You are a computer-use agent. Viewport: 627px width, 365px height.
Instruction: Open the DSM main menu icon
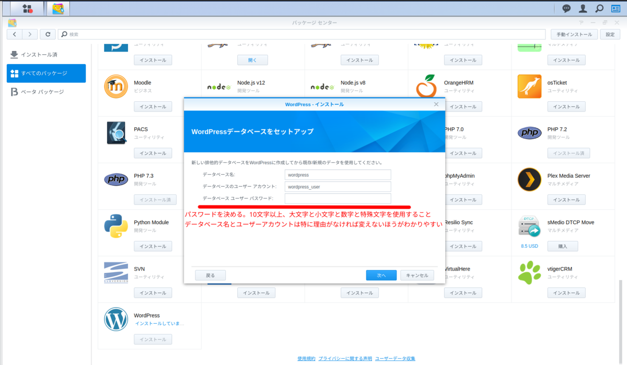coord(27,8)
